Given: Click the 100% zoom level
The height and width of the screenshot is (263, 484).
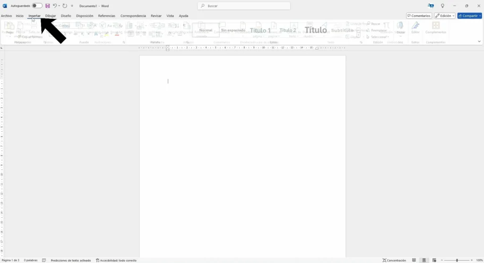Looking at the screenshot, I should click(x=479, y=260).
